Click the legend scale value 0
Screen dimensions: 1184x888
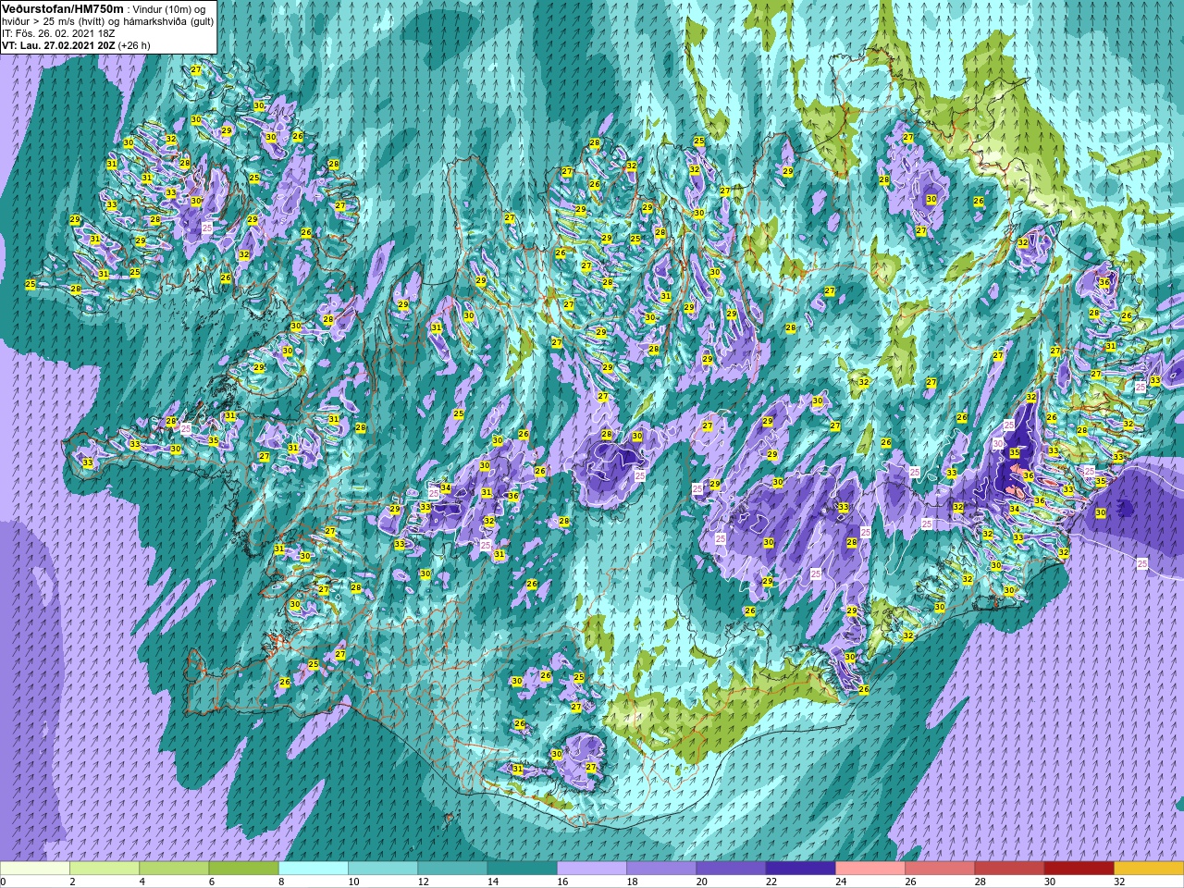pyautogui.click(x=3, y=882)
